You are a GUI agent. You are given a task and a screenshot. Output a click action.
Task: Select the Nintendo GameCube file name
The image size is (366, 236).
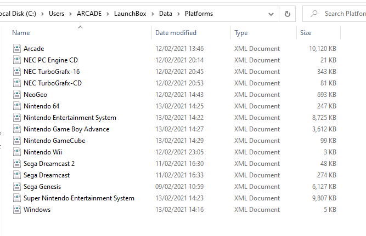coord(54,141)
